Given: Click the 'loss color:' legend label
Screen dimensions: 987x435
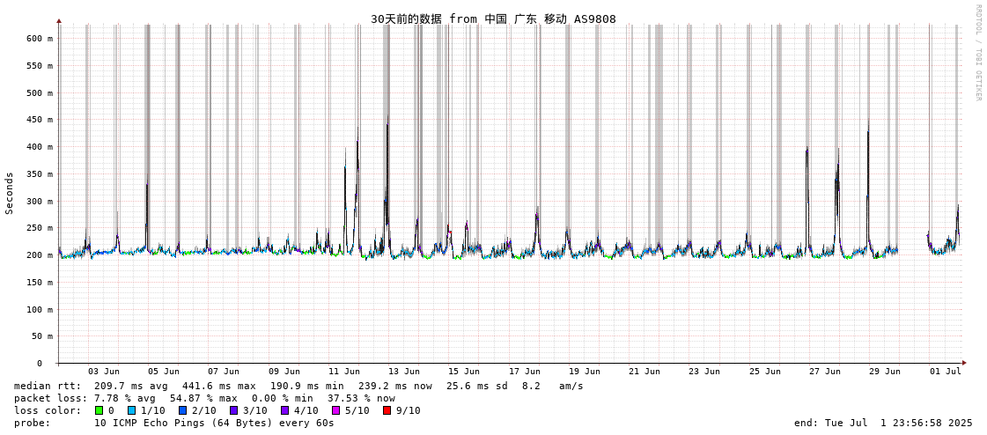Looking at the screenshot, I should [x=48, y=410].
